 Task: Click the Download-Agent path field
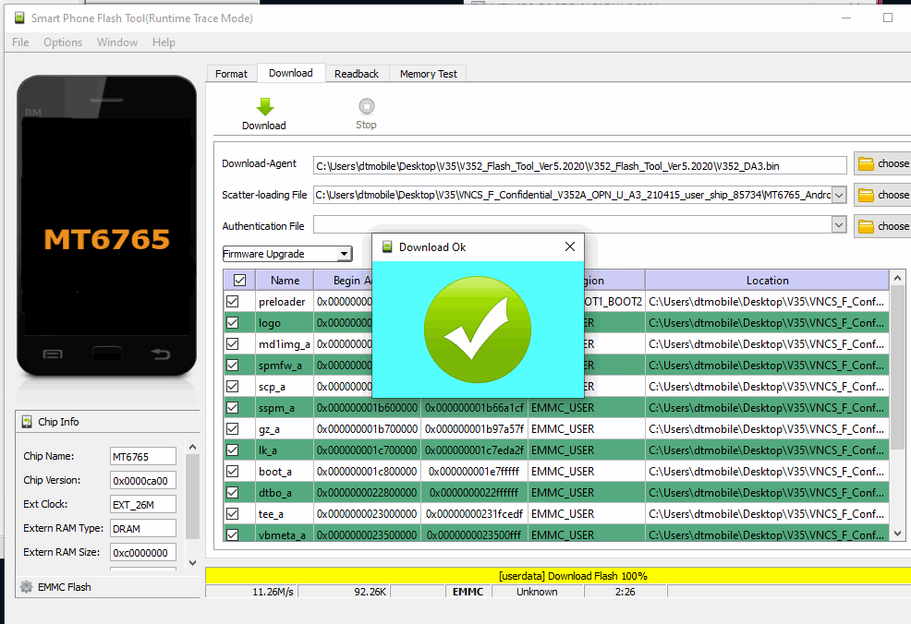579,165
